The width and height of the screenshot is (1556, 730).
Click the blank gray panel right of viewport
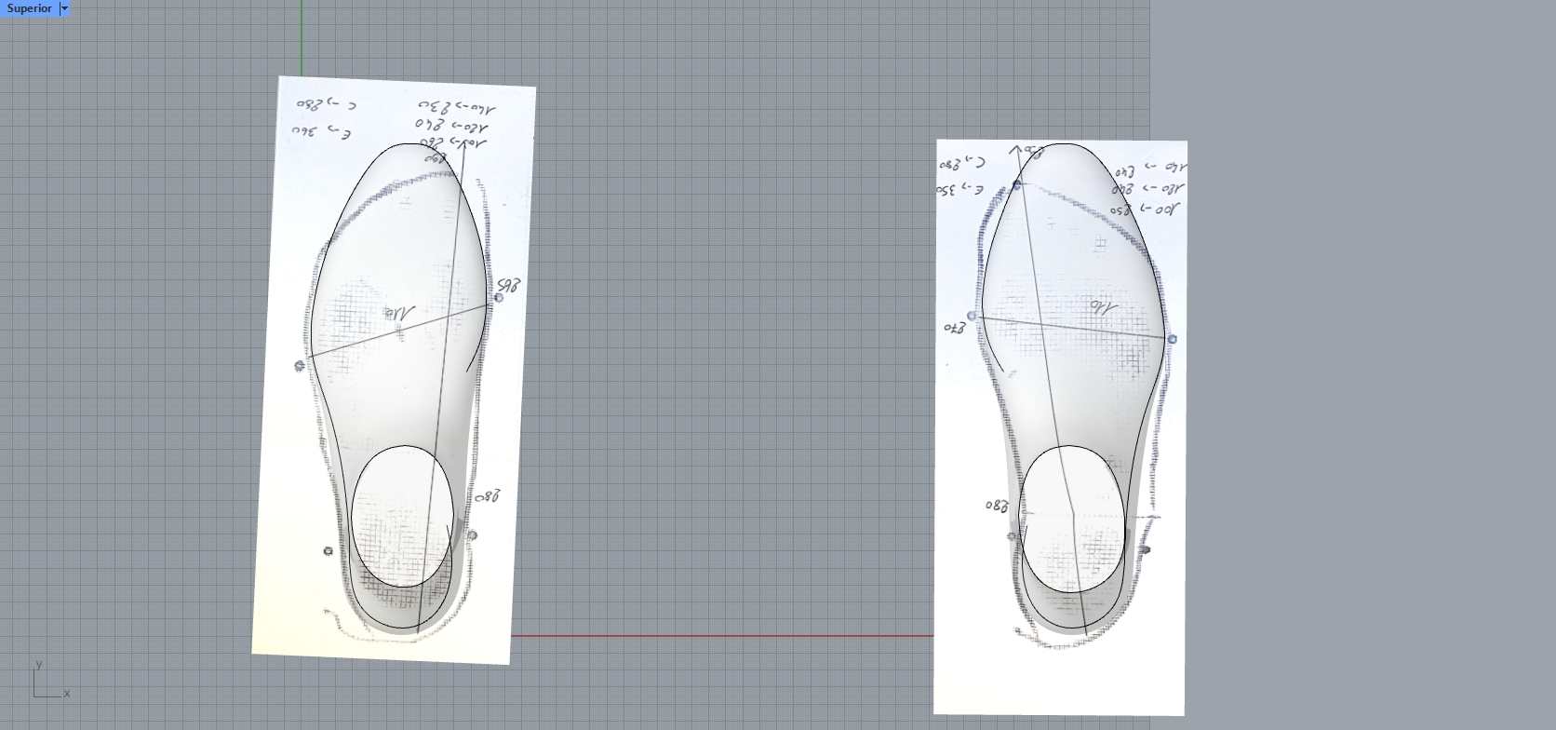click(1349, 372)
